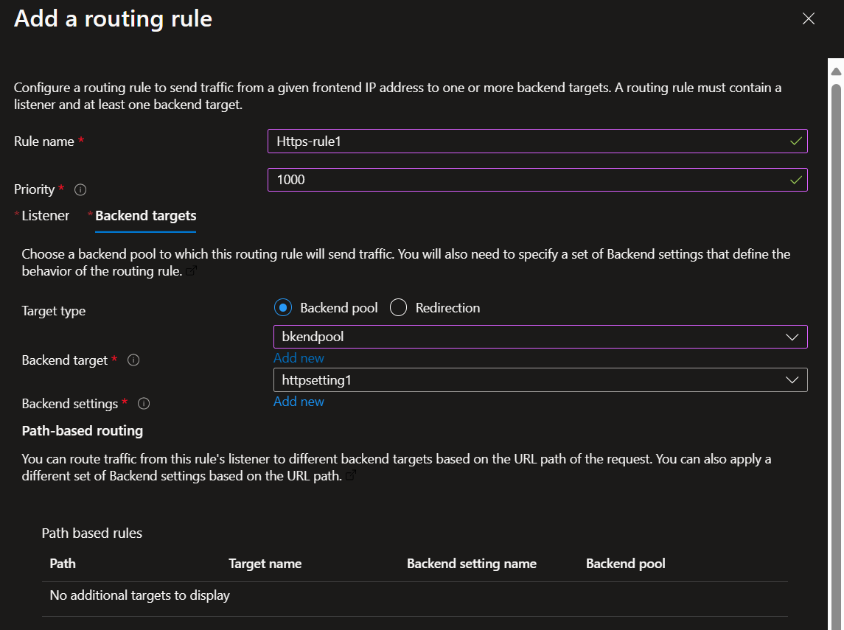Viewport: 844px width, 630px height.
Task: Click the Backend settings info icon
Action: pos(144,404)
